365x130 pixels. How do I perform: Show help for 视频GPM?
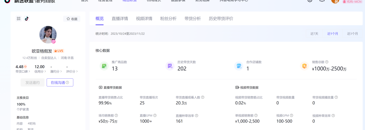(291, 115)
